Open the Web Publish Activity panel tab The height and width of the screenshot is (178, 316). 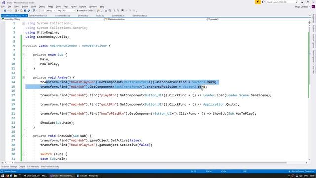click(x=50, y=167)
